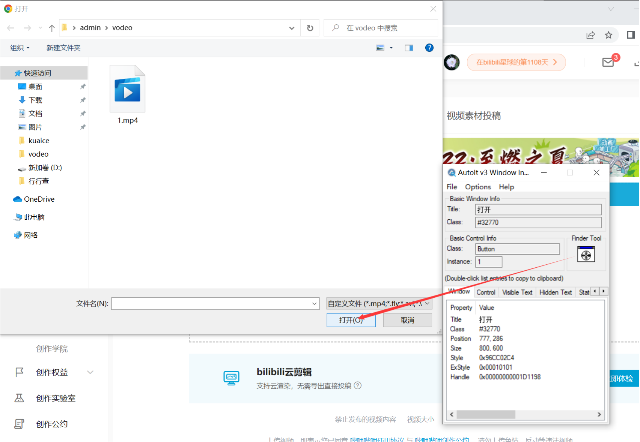Click the AutoIt Finder Tool crosshair

586,255
